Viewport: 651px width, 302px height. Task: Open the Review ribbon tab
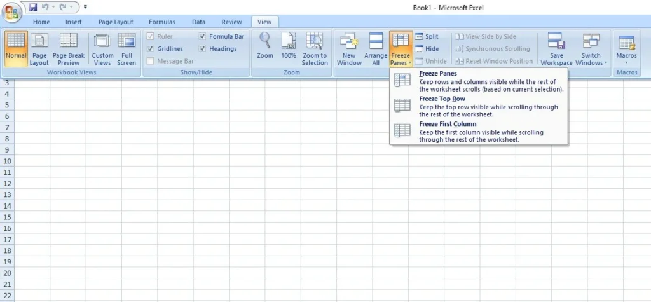(231, 22)
